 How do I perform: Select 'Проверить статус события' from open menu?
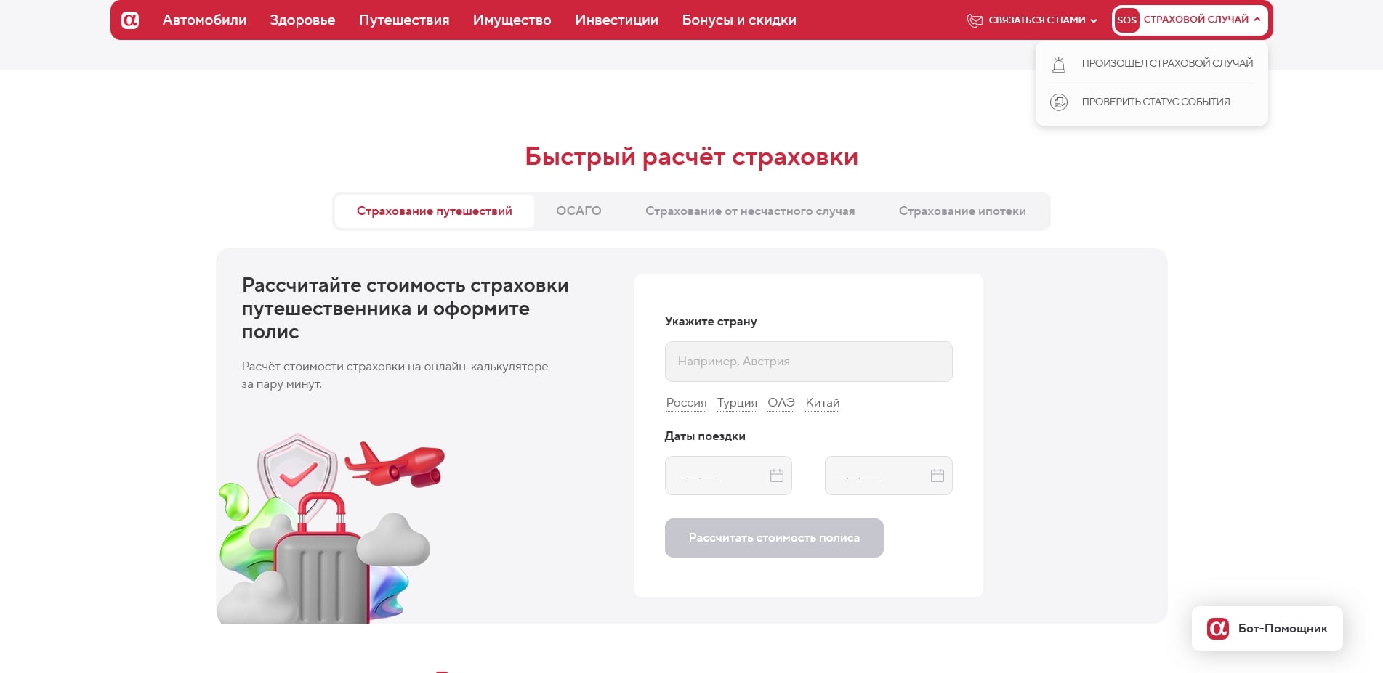pyautogui.click(x=1155, y=102)
